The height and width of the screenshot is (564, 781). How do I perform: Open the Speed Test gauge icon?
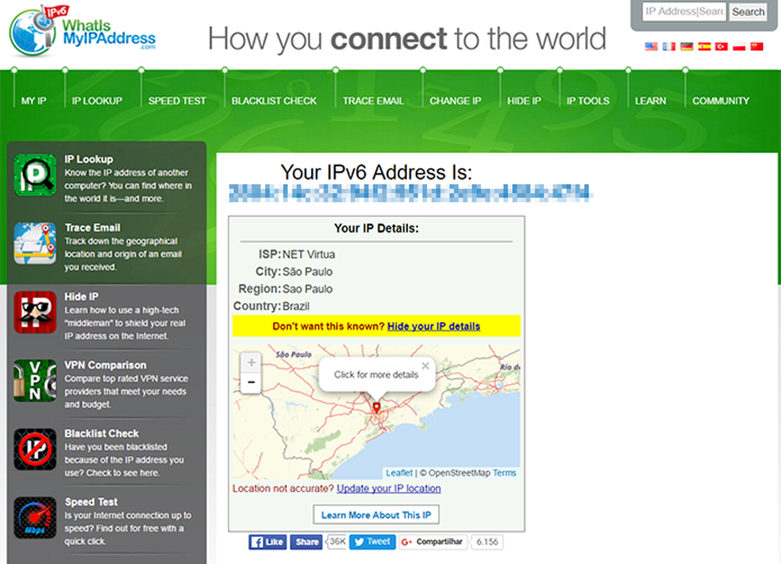tap(35, 518)
